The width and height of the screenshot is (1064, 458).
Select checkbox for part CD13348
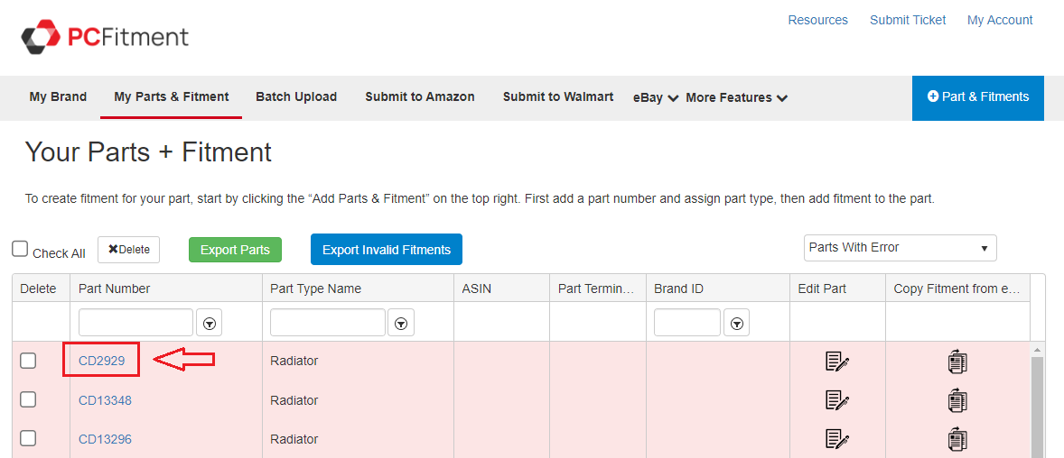click(x=29, y=399)
